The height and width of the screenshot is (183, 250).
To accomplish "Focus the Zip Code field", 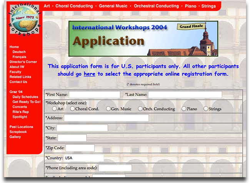I will [x=80, y=148].
